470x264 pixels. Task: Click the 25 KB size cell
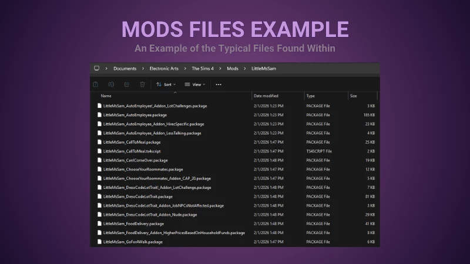click(370, 142)
